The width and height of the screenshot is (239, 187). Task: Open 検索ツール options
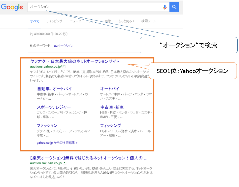[x=149, y=21]
